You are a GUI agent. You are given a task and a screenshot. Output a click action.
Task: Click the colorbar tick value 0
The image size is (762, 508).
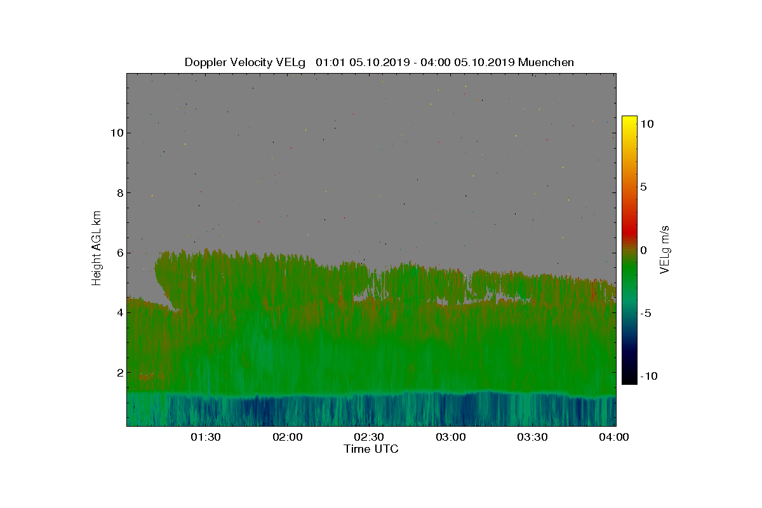(643, 250)
